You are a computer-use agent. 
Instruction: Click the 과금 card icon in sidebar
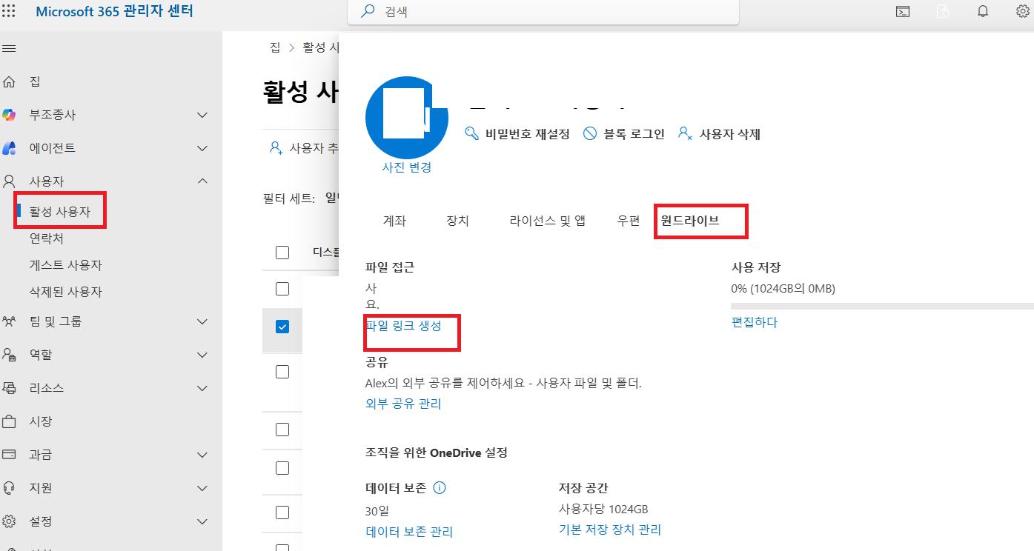[10, 455]
